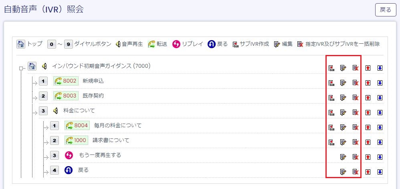400x189 pixels.
Task: Click dial button 3 beside 料金について
Action: (43, 111)
